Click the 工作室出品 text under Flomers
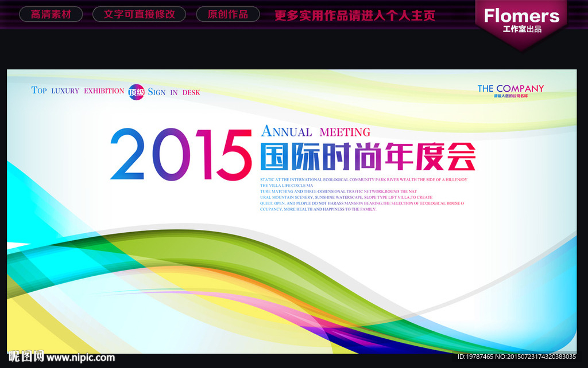 [522, 29]
